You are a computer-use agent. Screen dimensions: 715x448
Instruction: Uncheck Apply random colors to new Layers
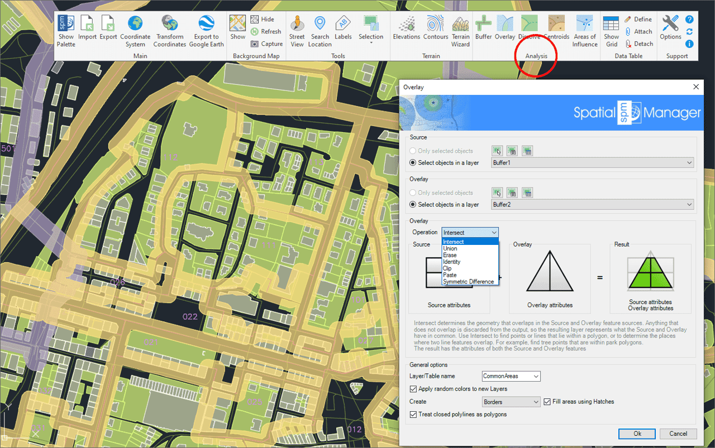[413, 389]
